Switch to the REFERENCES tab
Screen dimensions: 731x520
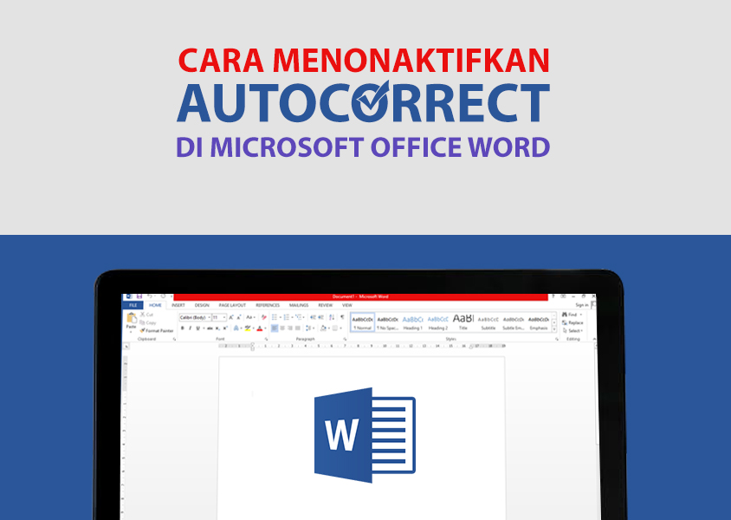[268, 305]
